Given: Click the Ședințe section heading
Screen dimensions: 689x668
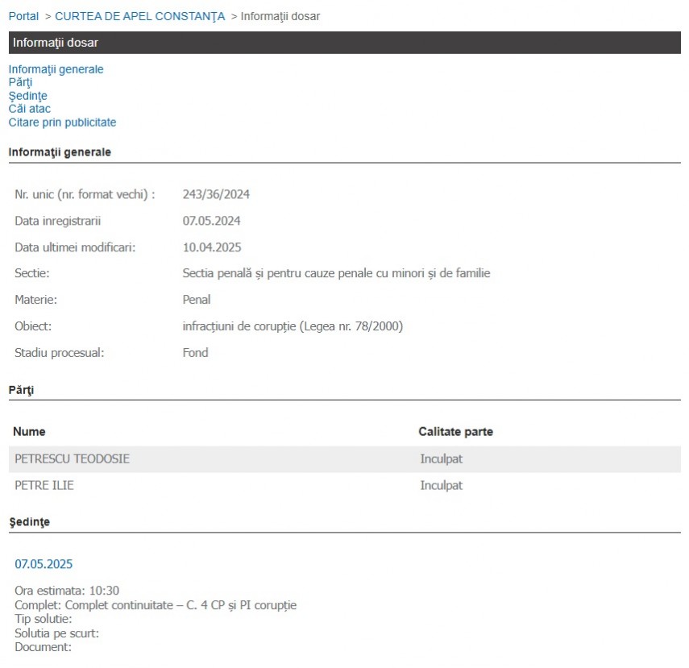Looking at the screenshot, I should pos(30,522).
